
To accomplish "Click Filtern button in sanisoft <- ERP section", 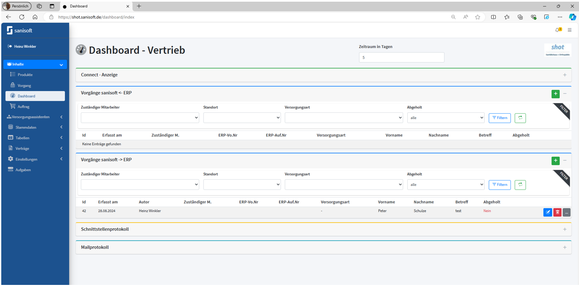I will 499,118.
